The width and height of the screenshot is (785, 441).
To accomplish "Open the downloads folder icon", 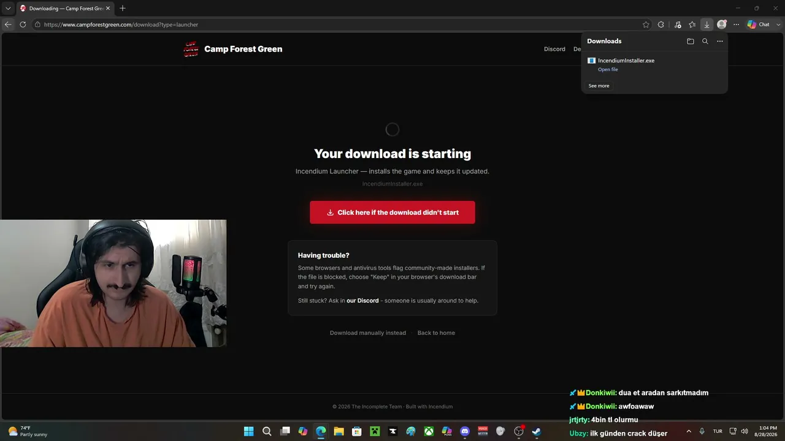I will [691, 41].
